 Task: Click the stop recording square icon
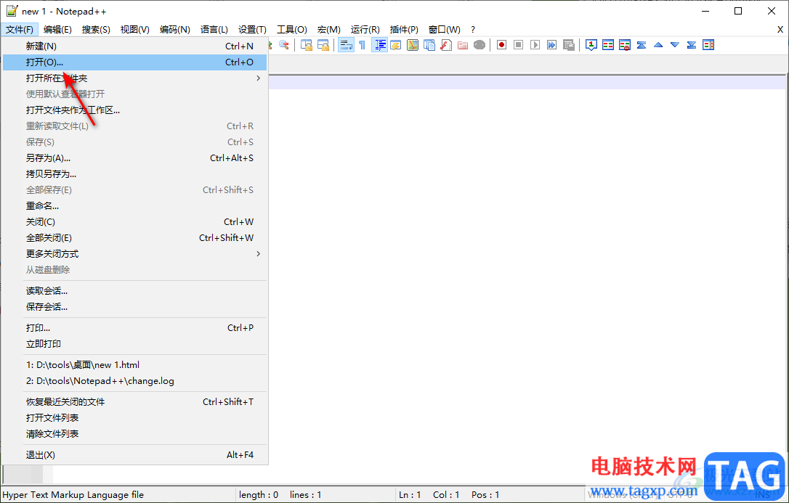[x=518, y=45]
